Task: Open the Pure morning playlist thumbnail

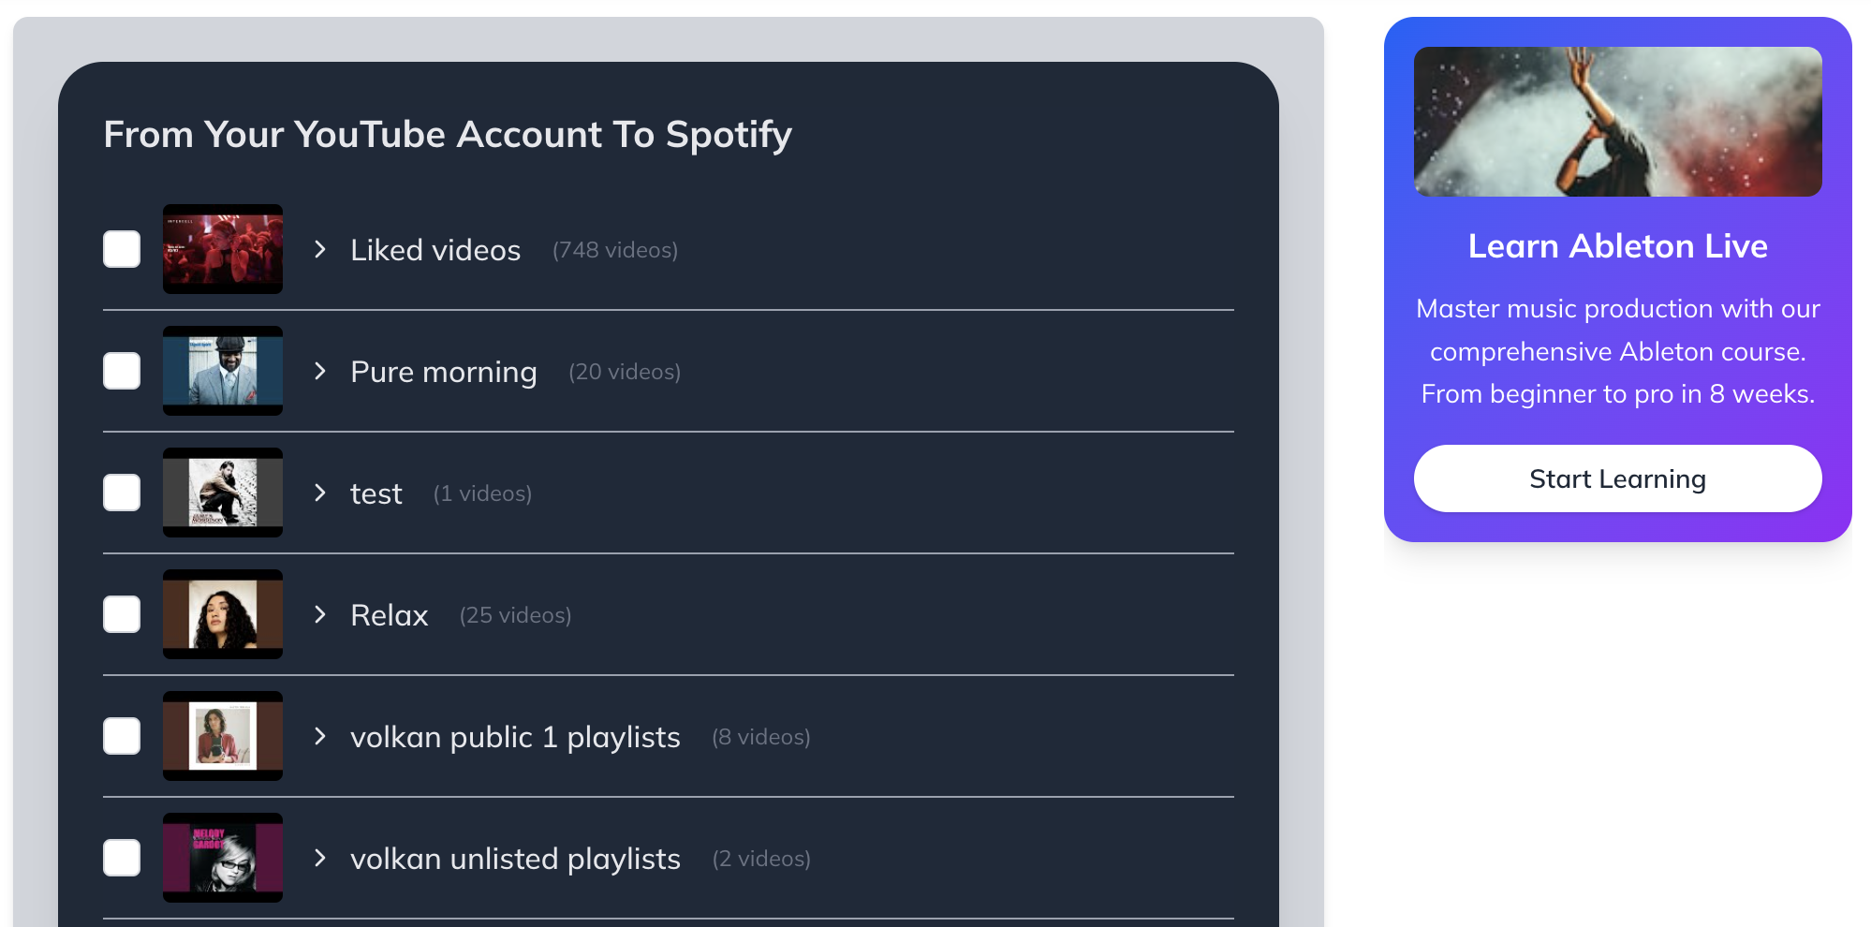Action: (x=223, y=371)
